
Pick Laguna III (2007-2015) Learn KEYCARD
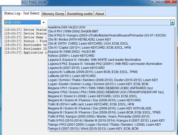click(x=76, y=68)
